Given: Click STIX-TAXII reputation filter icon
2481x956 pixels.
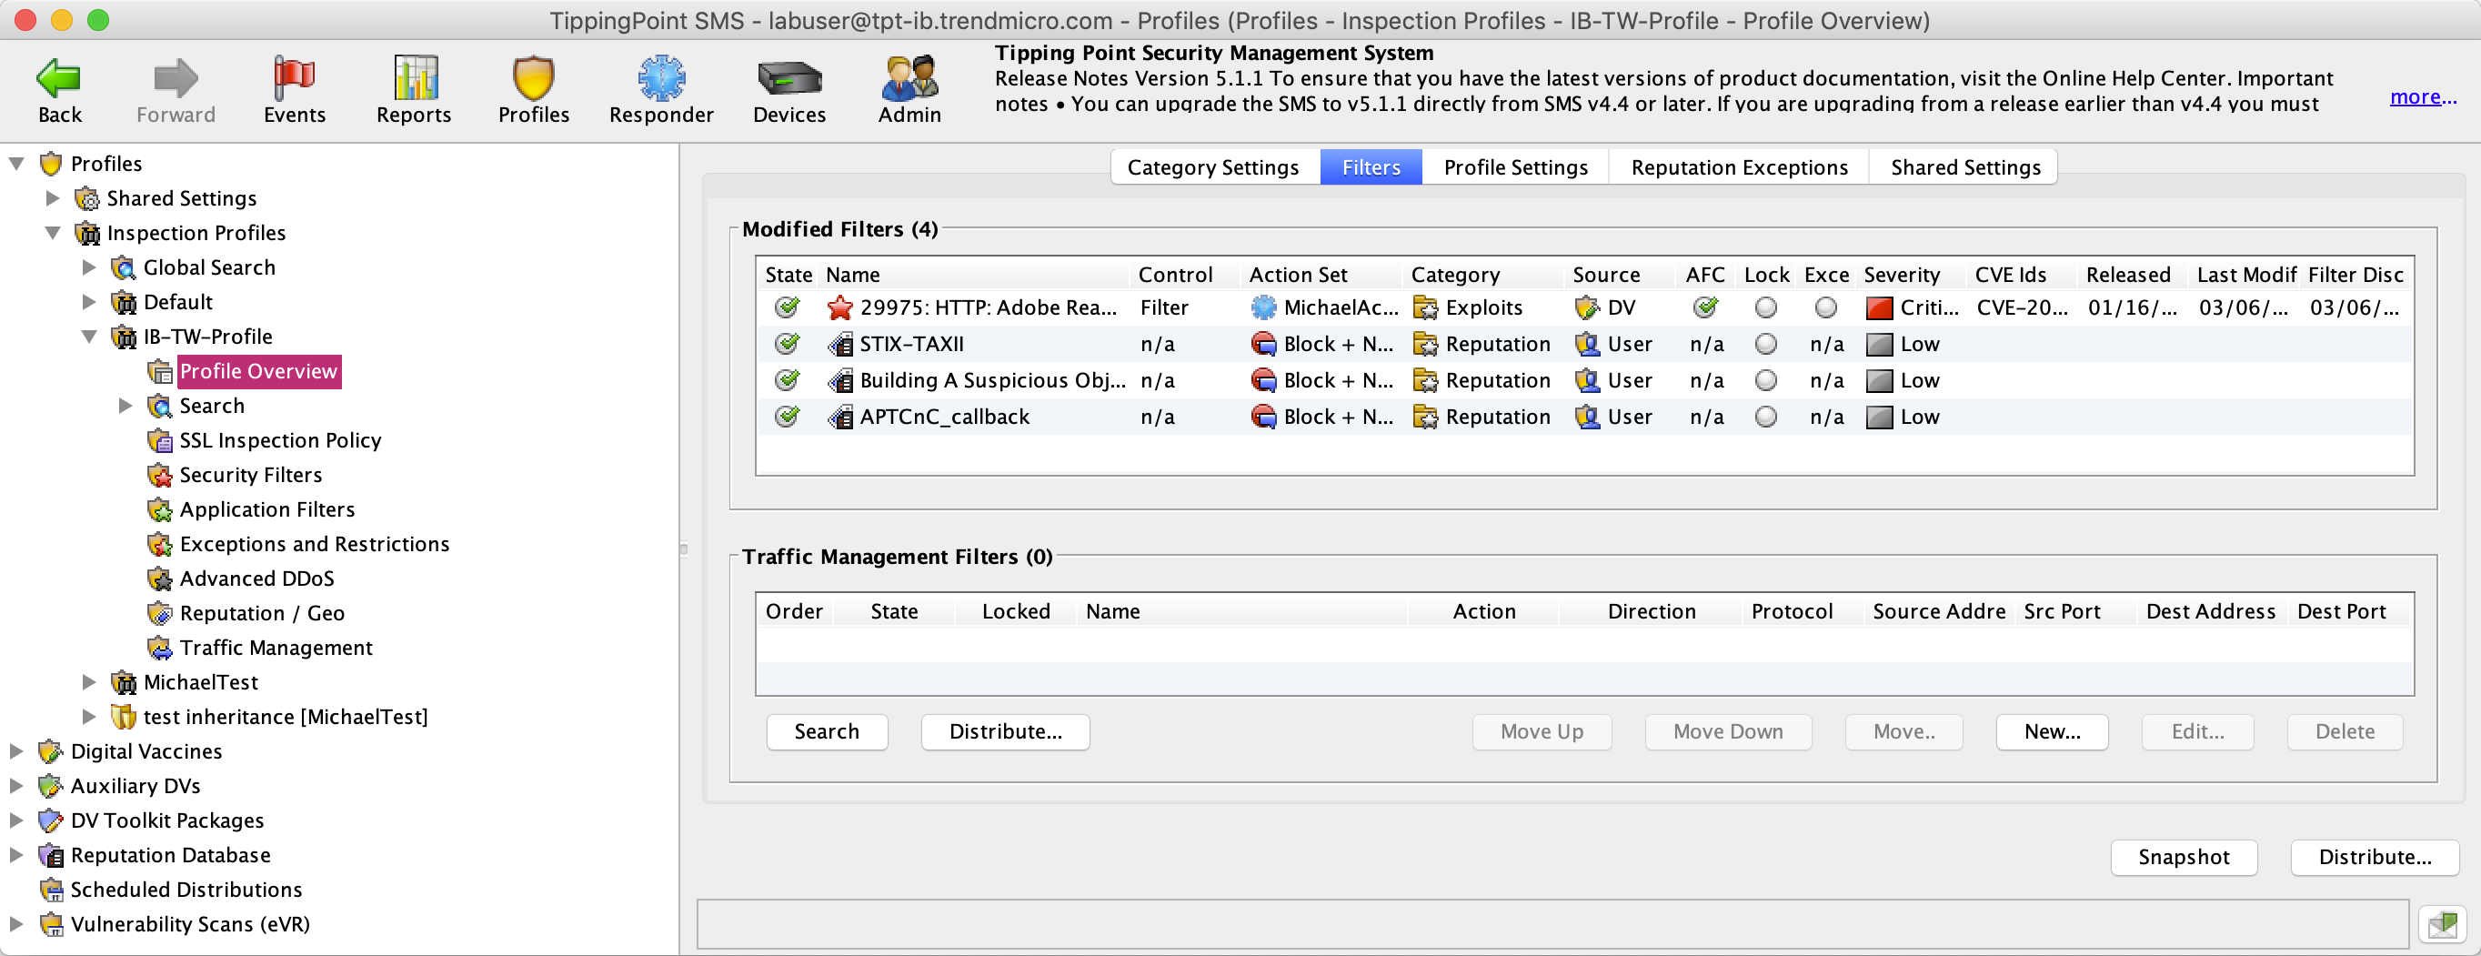Looking at the screenshot, I should (839, 344).
